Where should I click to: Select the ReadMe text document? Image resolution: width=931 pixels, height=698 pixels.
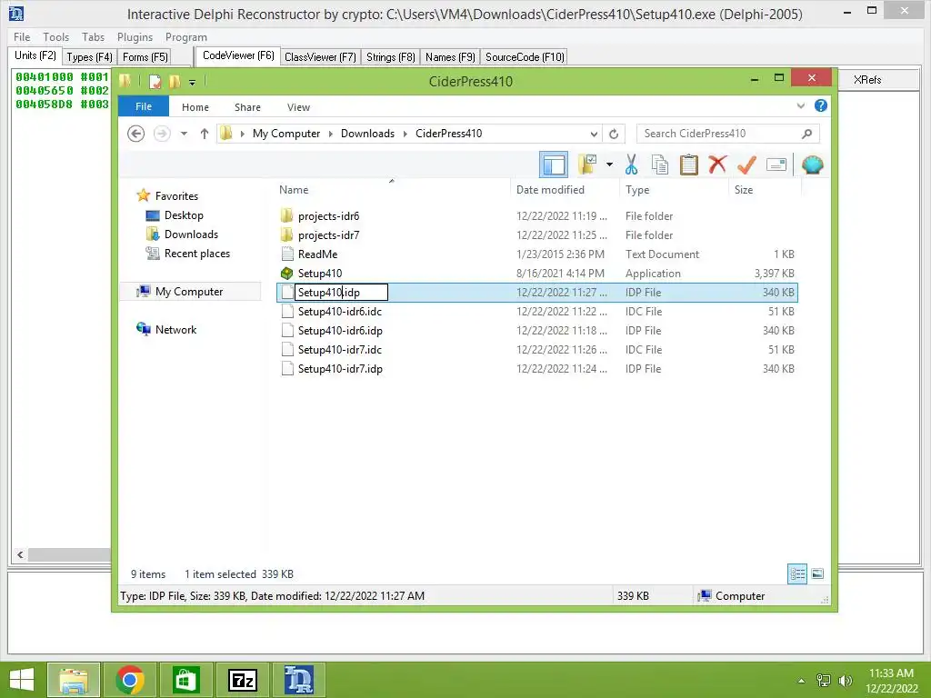click(x=317, y=254)
